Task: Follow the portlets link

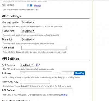Action: pyautogui.click(x=64, y=95)
